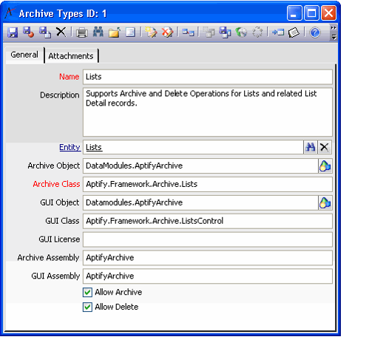Click into the GUI Object field

pyautogui.click(x=200, y=202)
